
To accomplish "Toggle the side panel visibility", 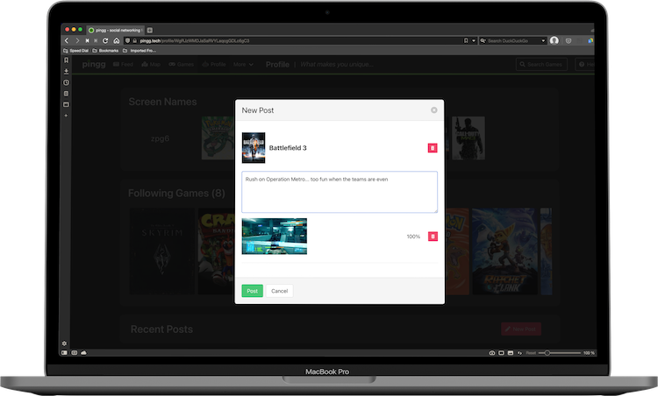I will coord(64,353).
